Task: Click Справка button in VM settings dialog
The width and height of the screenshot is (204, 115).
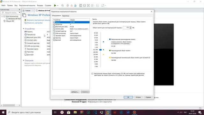Action: click(x=148, y=97)
